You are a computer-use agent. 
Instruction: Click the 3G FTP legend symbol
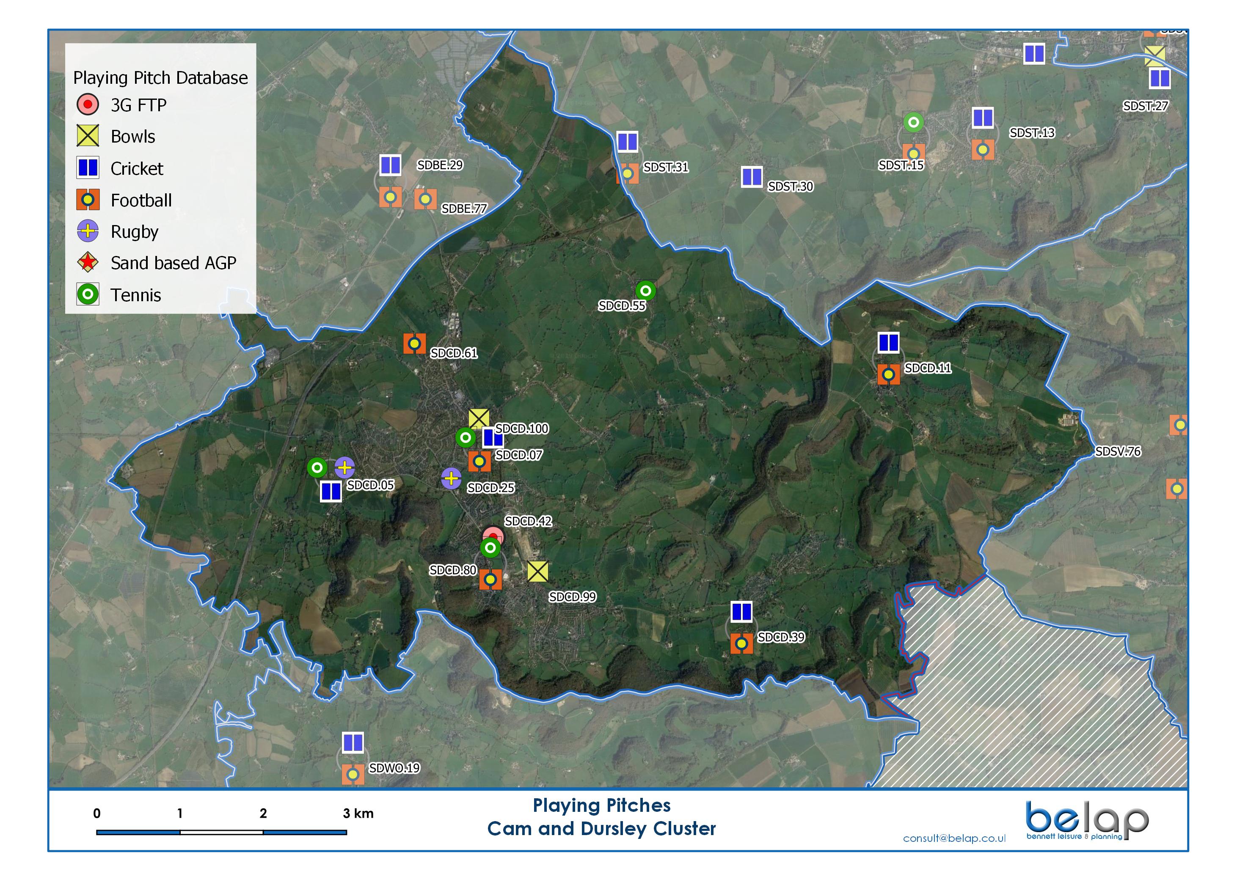(88, 104)
